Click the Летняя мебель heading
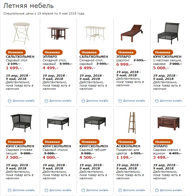This screenshot has height=196, width=195. point(29,6)
